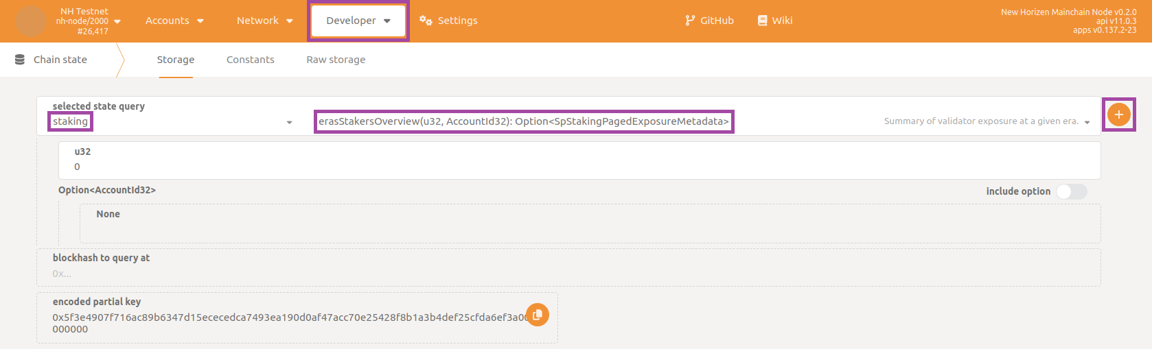
Task: Open the GitHub link
Action: click(717, 21)
